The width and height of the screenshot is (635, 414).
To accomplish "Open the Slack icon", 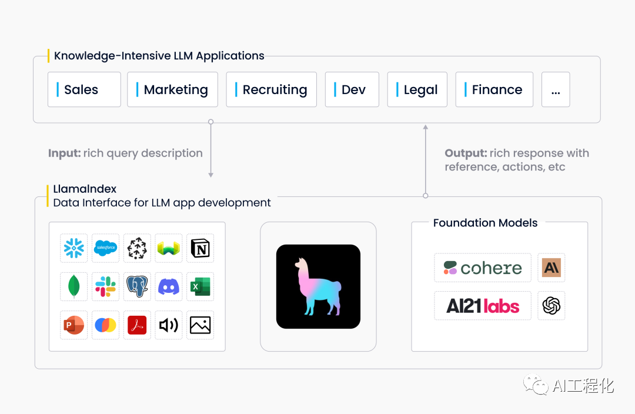I will coord(105,286).
